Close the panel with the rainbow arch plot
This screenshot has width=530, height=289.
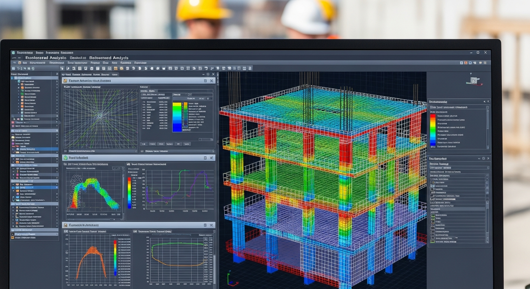click(212, 158)
